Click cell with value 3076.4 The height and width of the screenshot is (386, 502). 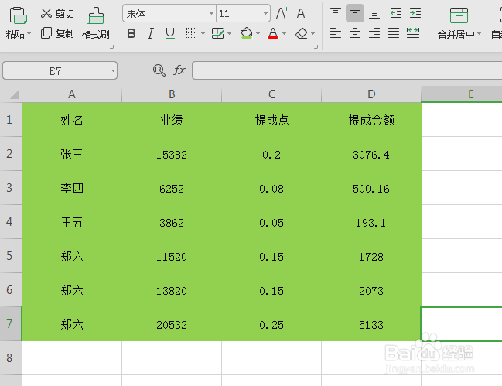(x=371, y=154)
